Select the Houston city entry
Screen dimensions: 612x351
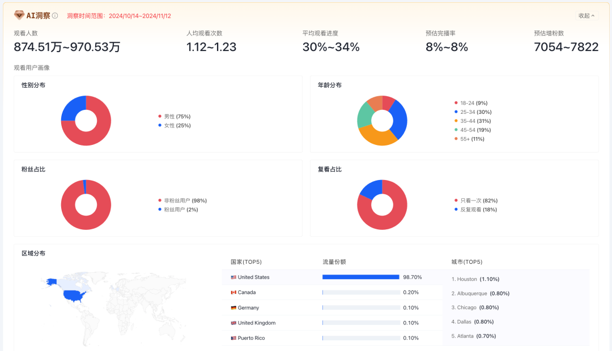[x=475, y=280]
